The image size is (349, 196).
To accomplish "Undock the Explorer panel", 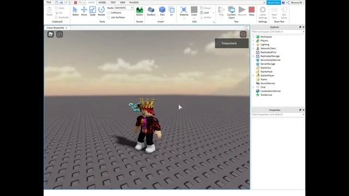I will click(300, 27).
